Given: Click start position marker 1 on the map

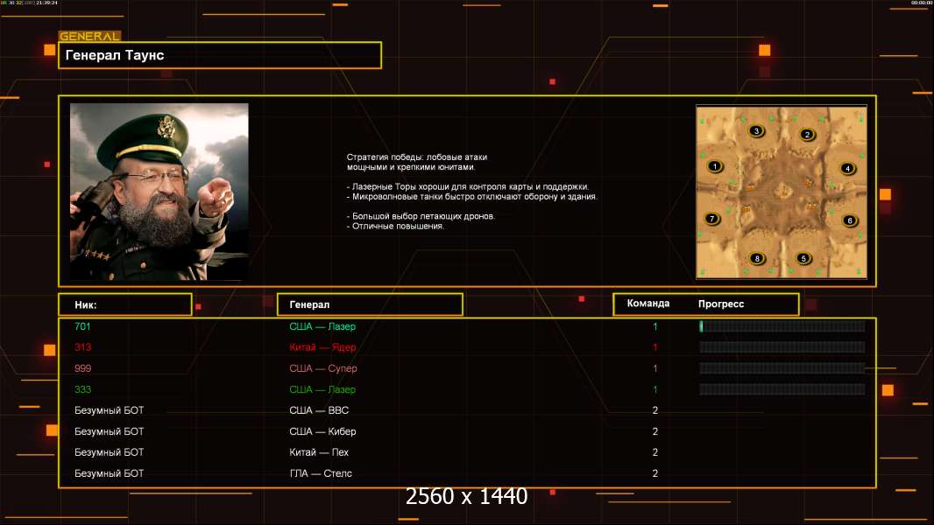Looking at the screenshot, I should click(x=715, y=166).
